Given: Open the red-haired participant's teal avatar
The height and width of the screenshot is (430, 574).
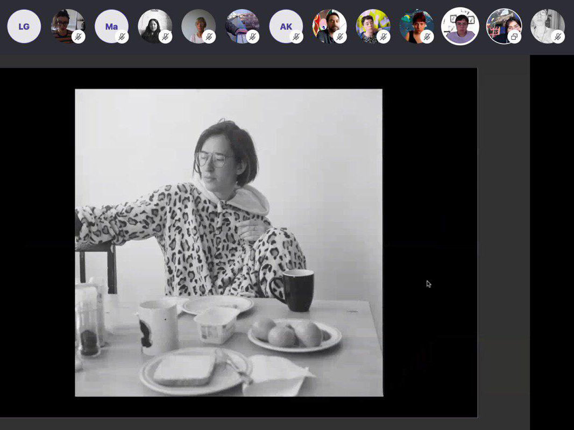Looking at the screenshot, I should click(416, 26).
